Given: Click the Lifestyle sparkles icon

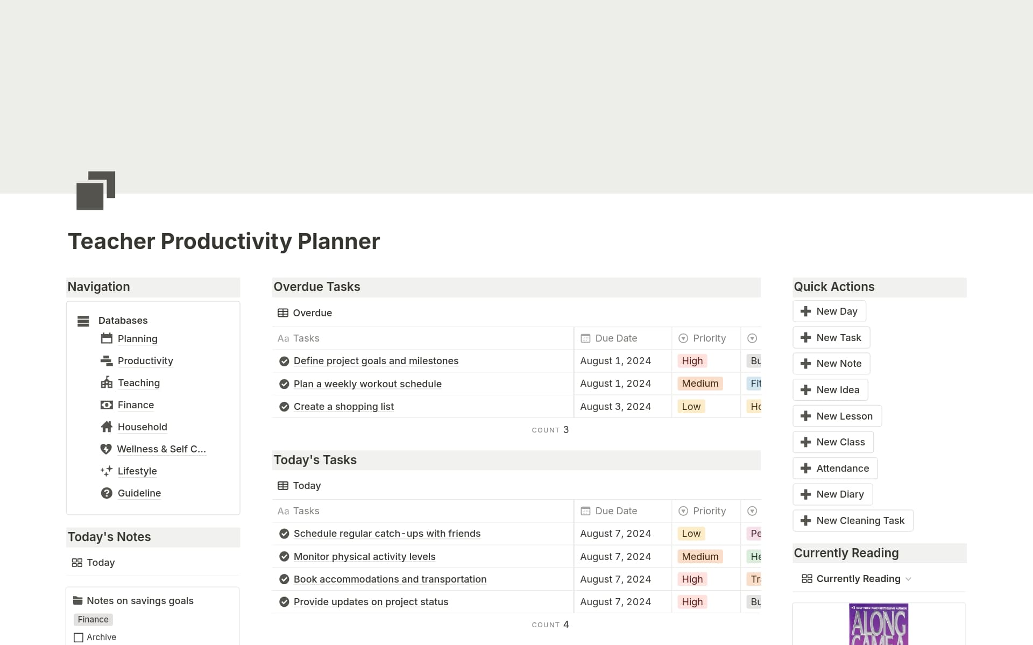Looking at the screenshot, I should (x=105, y=471).
